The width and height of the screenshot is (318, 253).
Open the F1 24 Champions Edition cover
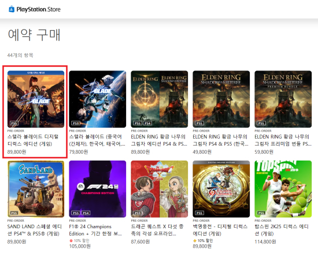98,189
